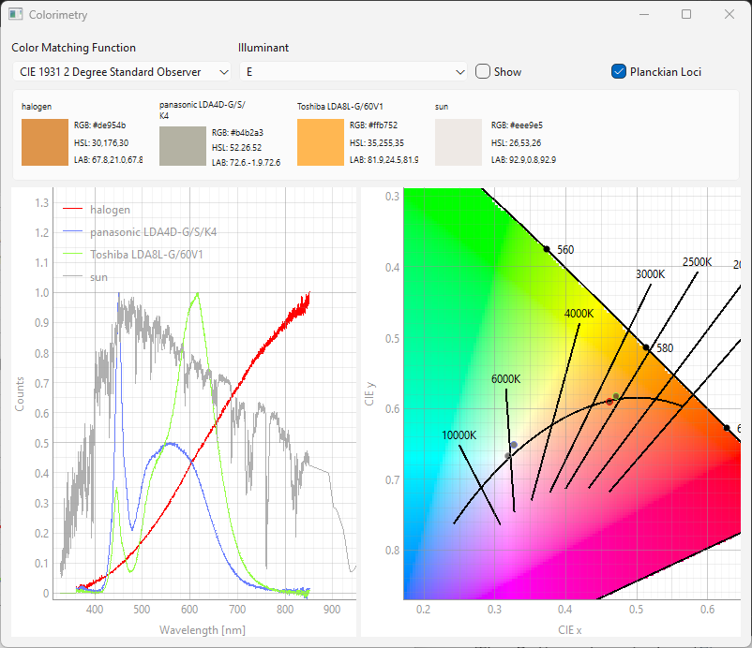Expand the Illuminant dropdown showing E
The height and width of the screenshot is (648, 752).
pyautogui.click(x=353, y=72)
